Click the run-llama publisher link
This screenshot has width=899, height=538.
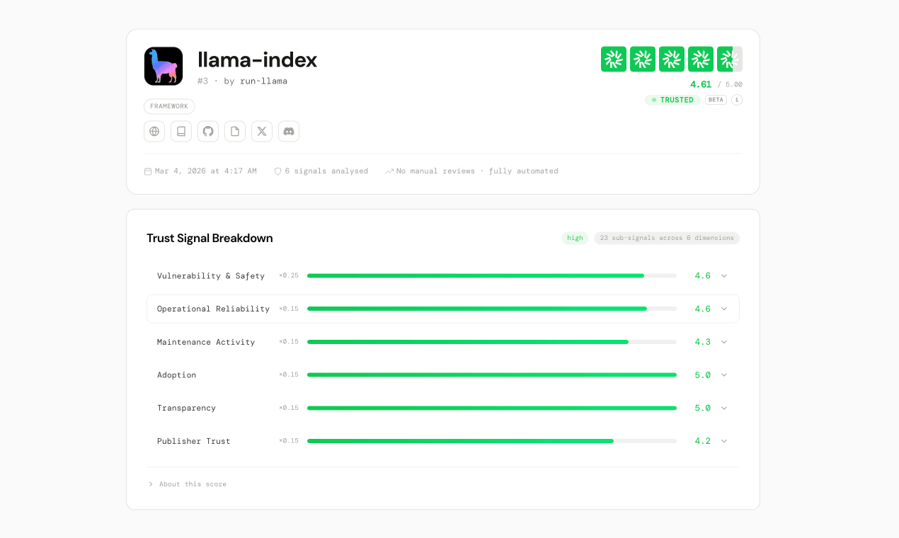click(x=263, y=81)
